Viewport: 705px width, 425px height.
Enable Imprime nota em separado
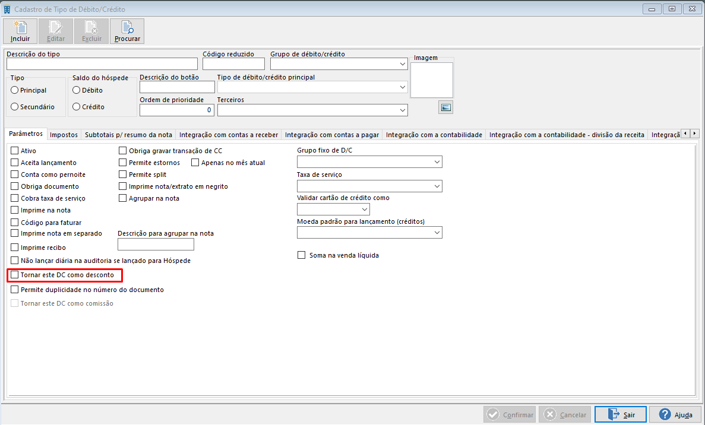point(15,233)
